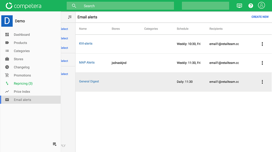This screenshot has width=272, height=152.
Task: Open the KVI-alerts link
Action: 86,44
